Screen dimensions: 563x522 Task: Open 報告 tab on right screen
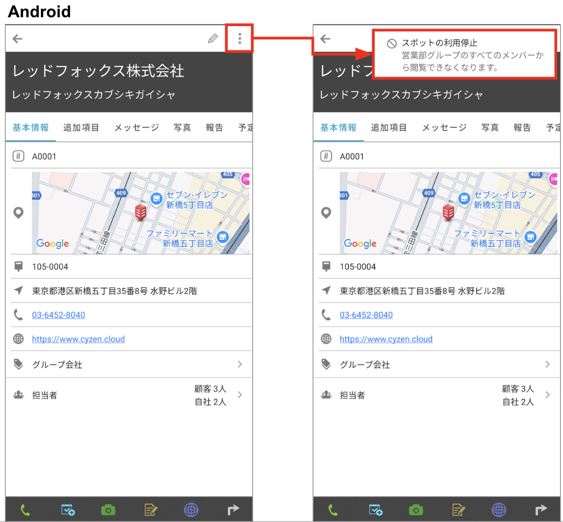pos(522,127)
